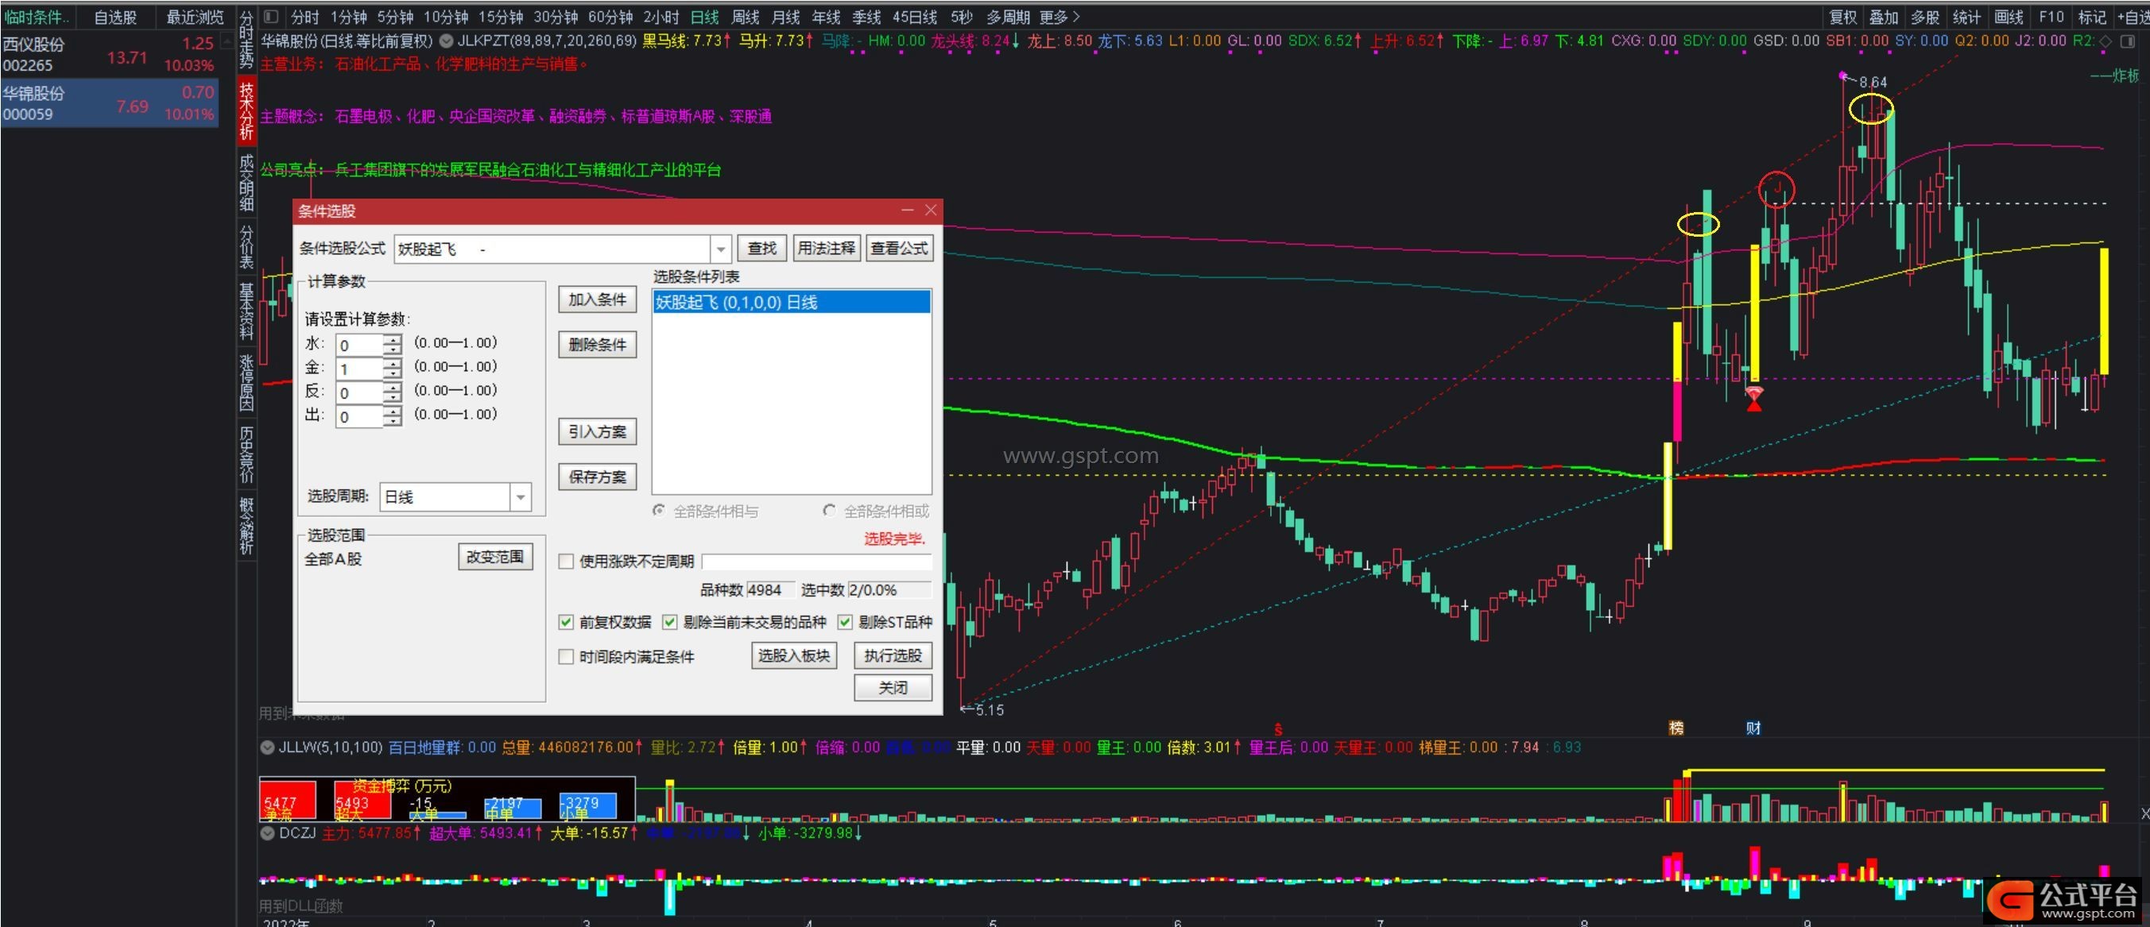
Task: Open 涨停原因 vertical sidebar tab
Action: click(x=246, y=382)
